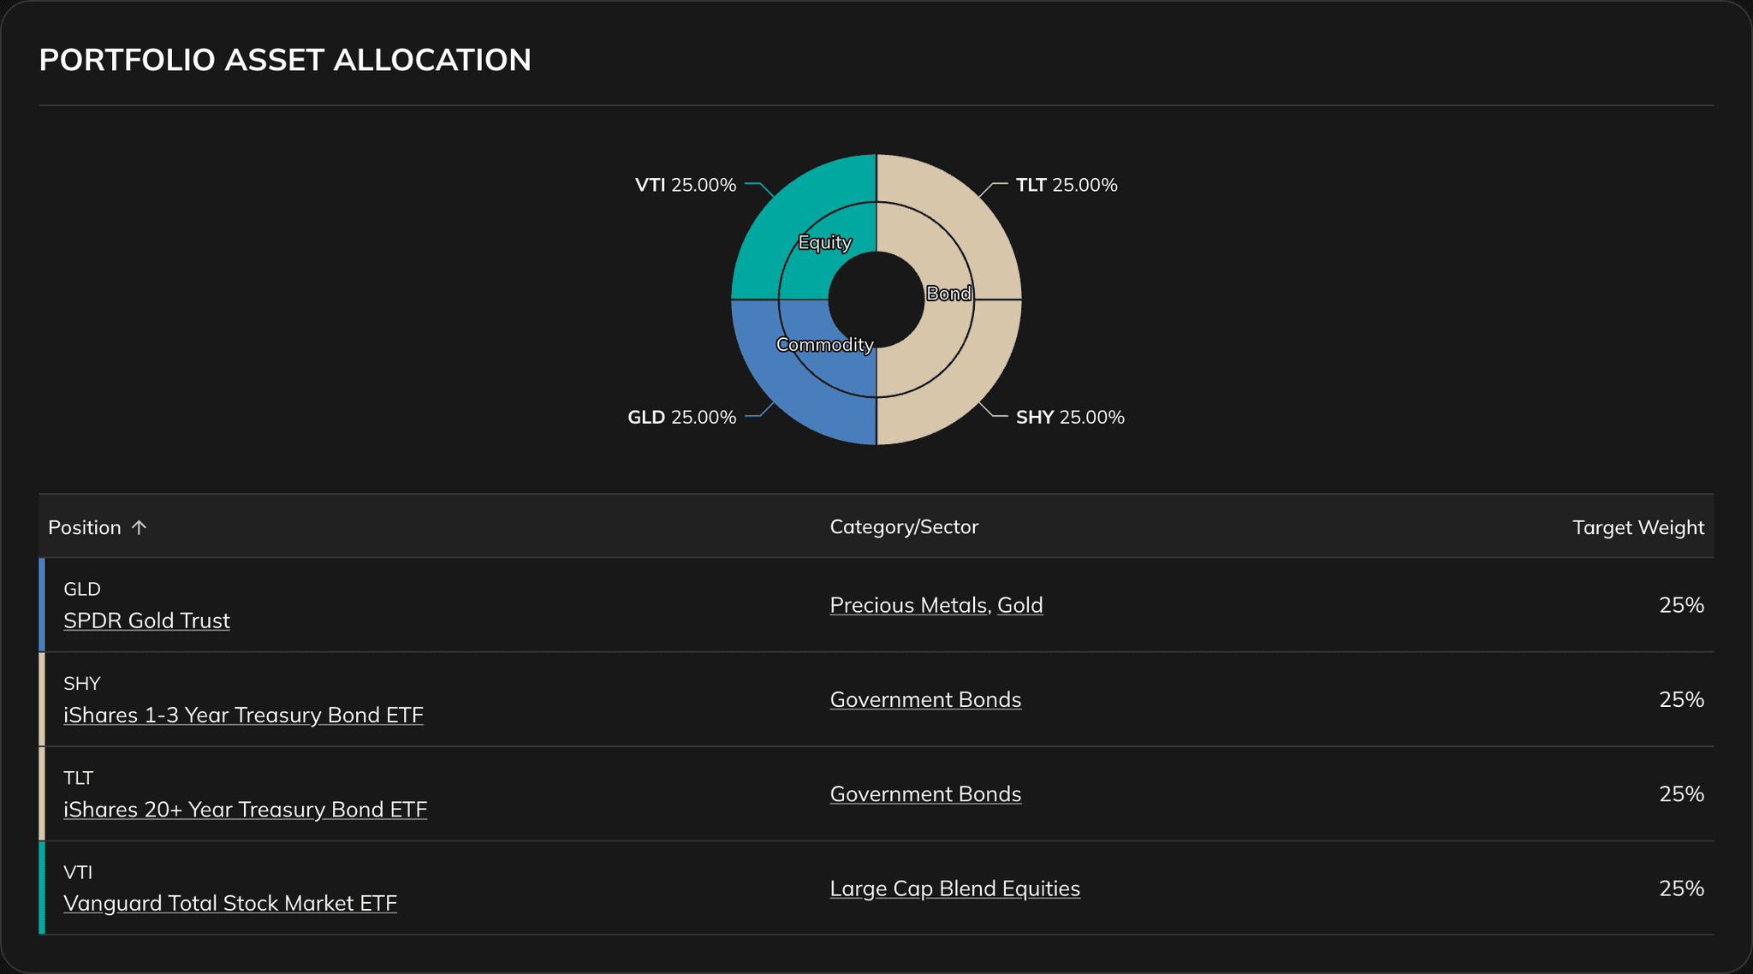1753x974 pixels.
Task: Open the SPDR Gold Trust link
Action: coord(146,621)
